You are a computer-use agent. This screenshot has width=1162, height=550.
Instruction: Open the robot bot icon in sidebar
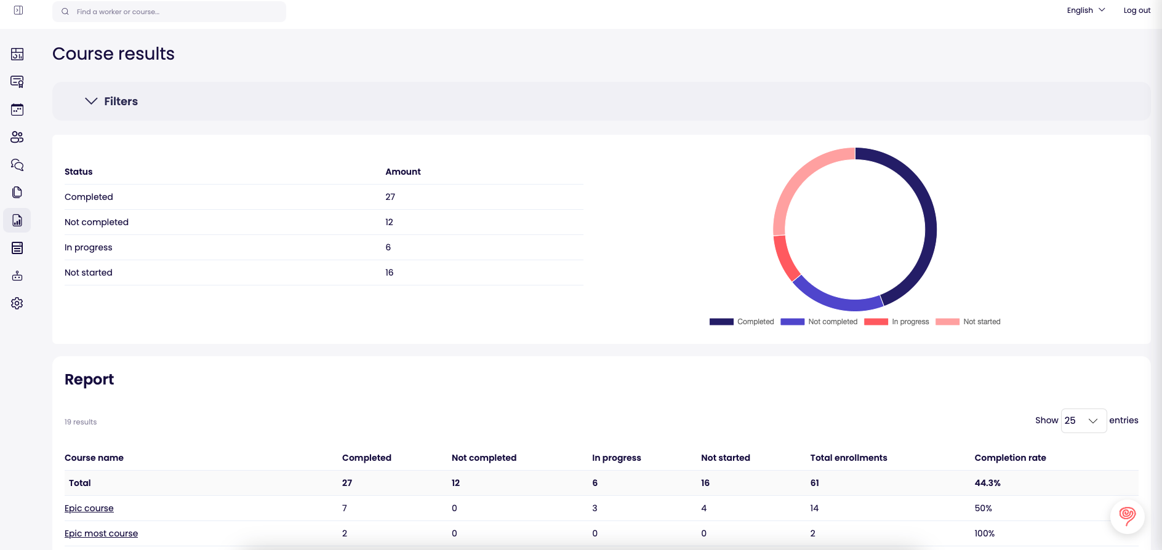[x=17, y=276]
